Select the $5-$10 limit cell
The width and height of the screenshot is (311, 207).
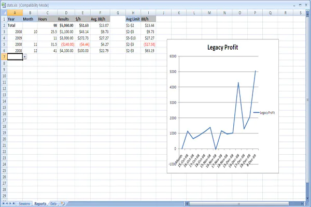133,38
